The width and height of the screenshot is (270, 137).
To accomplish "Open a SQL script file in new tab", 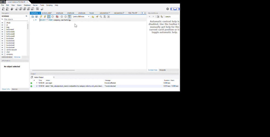I will coord(7,9).
